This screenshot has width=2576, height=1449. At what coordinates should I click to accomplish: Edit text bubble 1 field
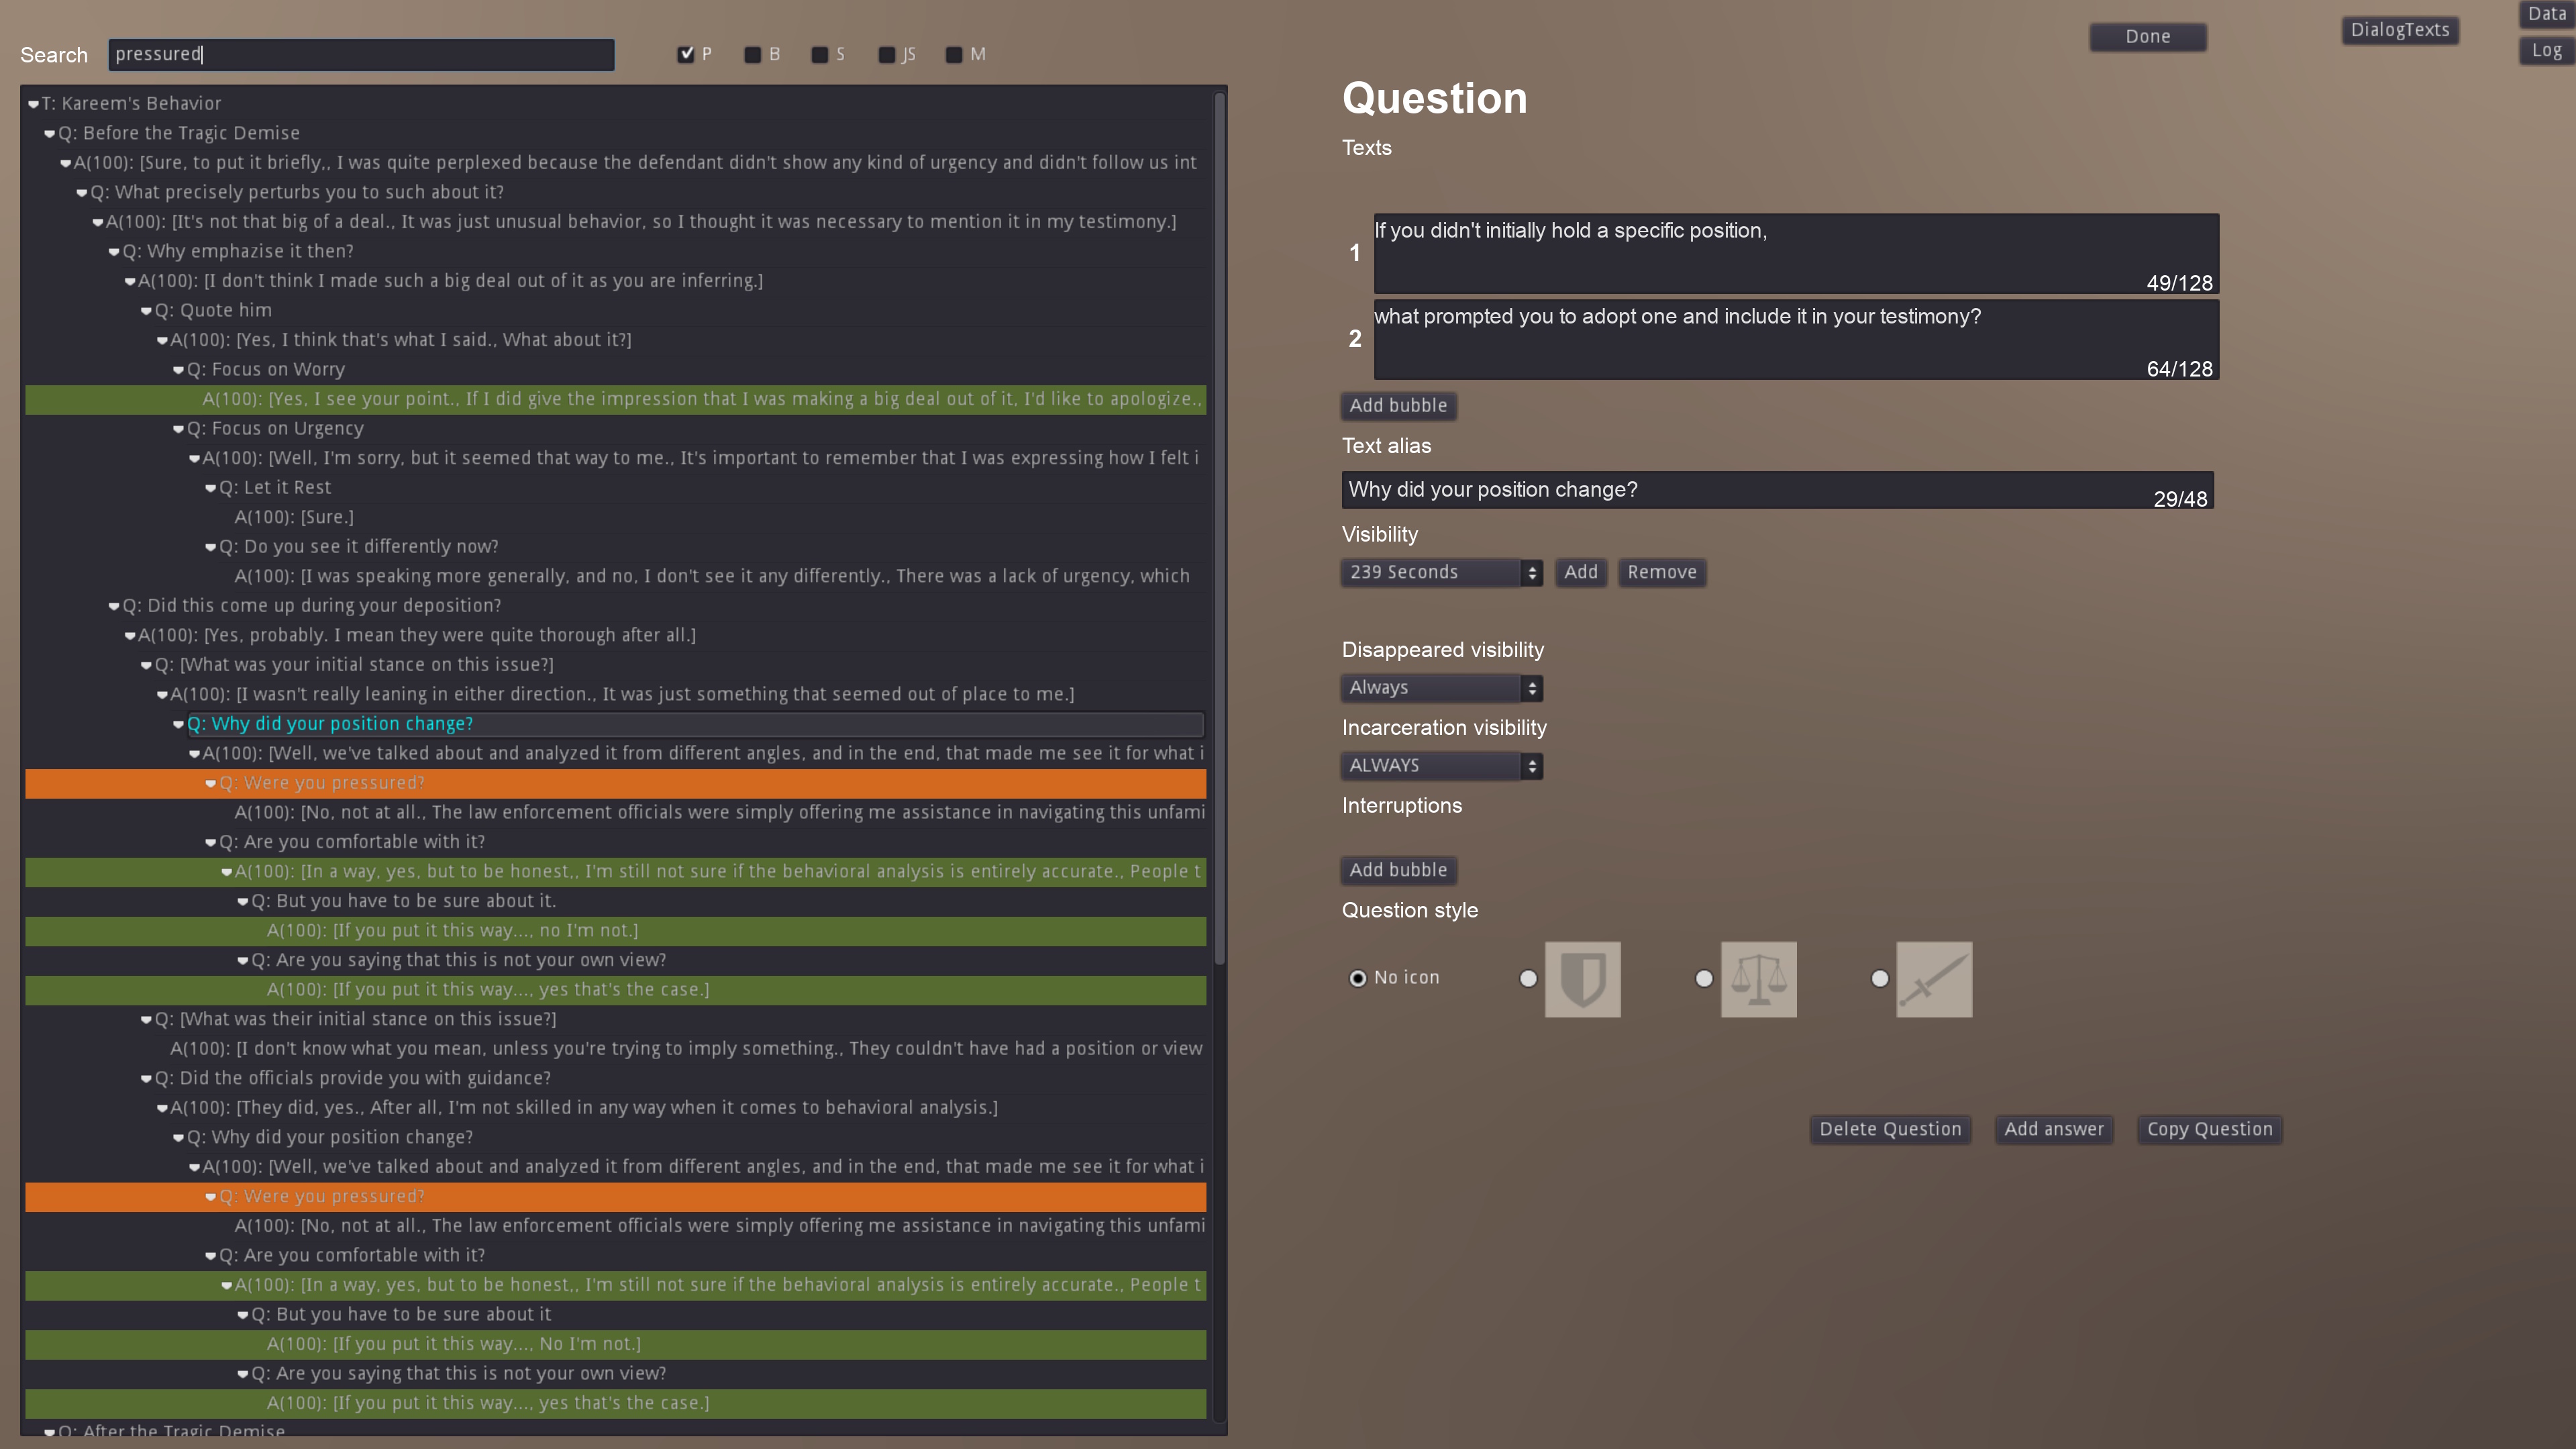[1796, 253]
